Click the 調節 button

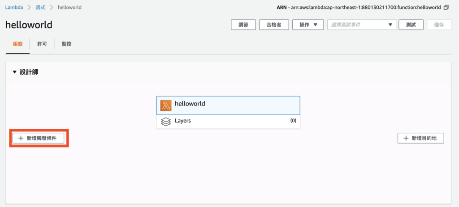coord(243,25)
